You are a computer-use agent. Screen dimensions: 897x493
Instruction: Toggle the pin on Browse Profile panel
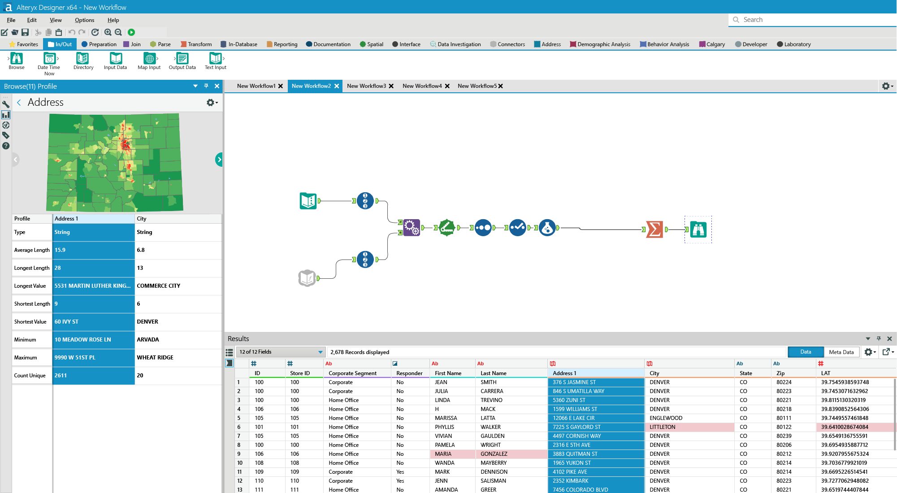(206, 86)
